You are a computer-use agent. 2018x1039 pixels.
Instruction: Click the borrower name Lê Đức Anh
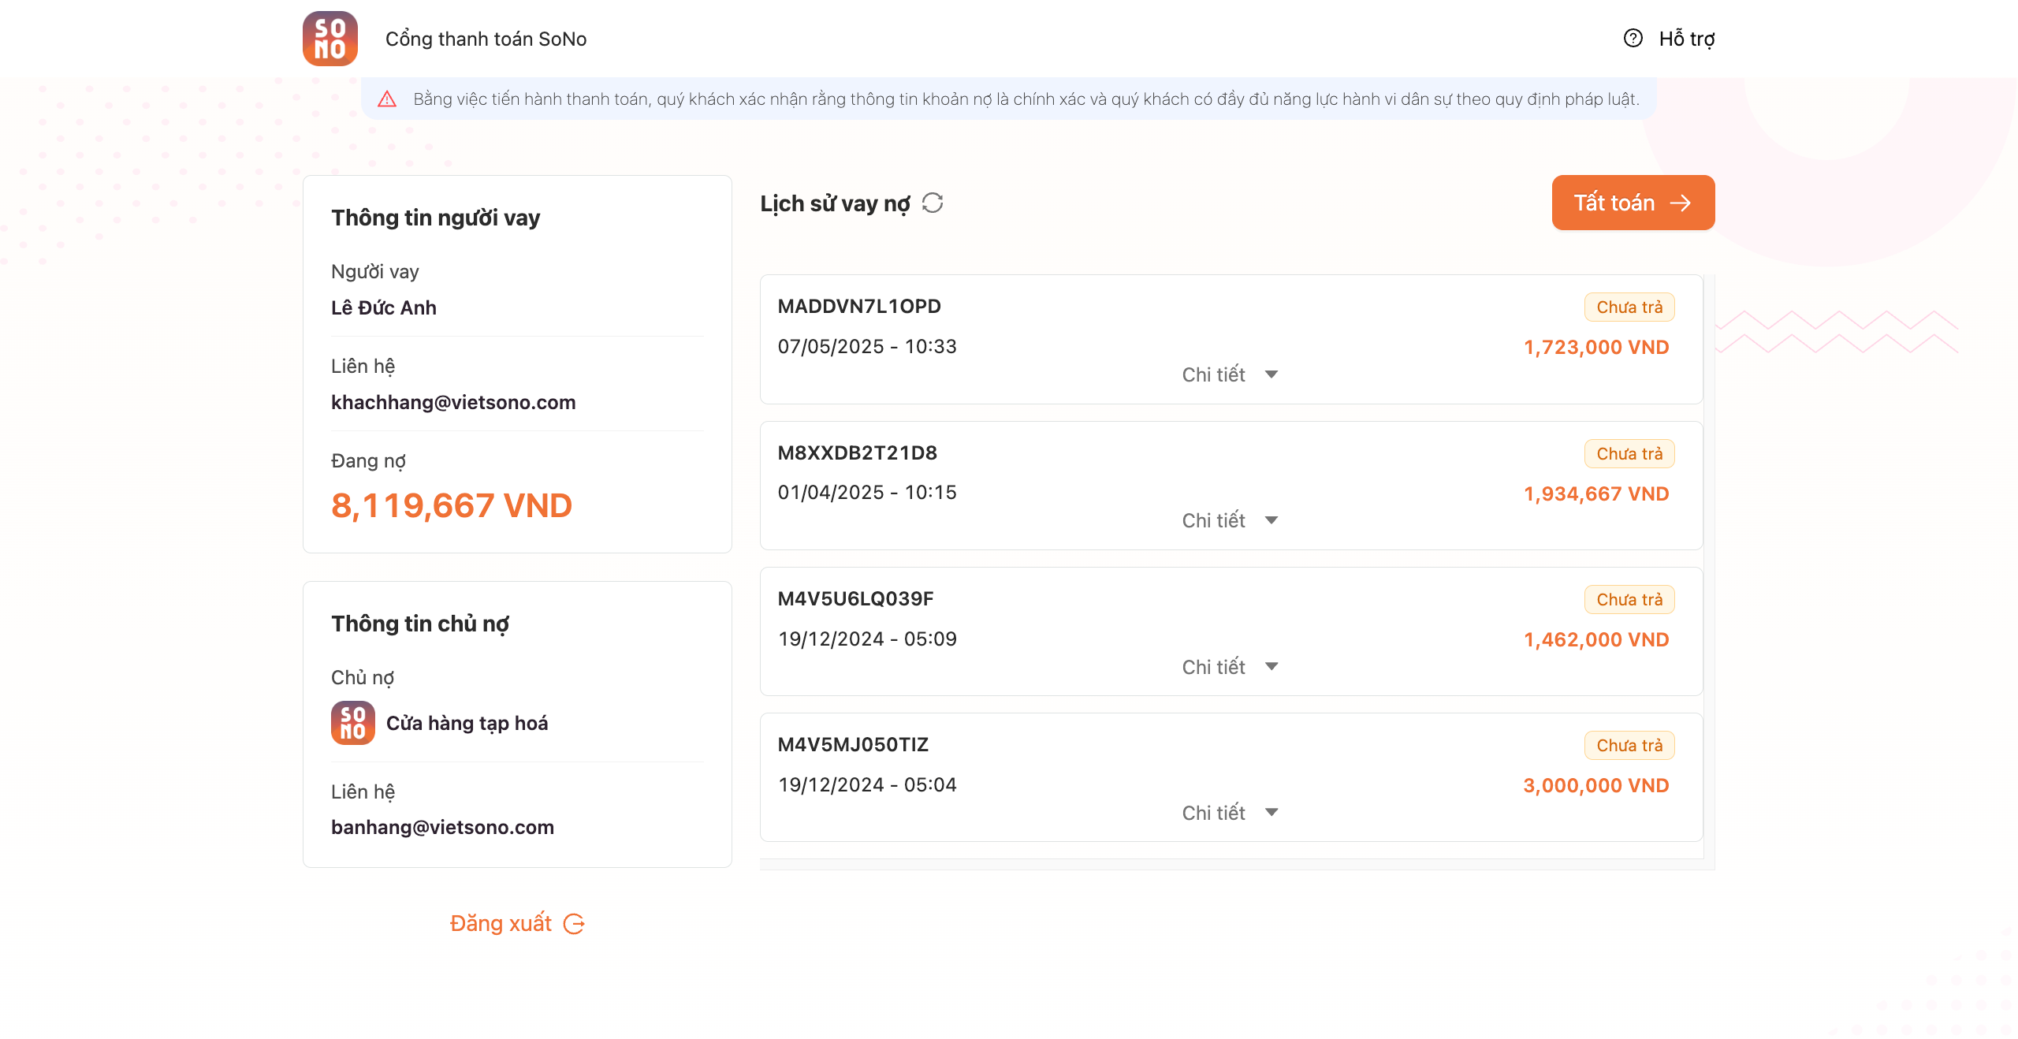click(x=384, y=307)
